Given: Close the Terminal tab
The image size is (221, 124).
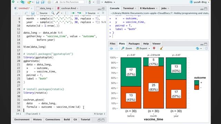Looking at the screenshot, I should point(135,8).
